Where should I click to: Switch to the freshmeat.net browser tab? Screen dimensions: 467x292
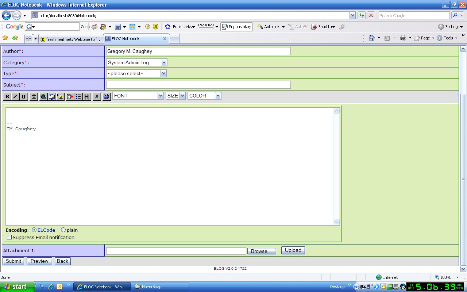(71, 39)
